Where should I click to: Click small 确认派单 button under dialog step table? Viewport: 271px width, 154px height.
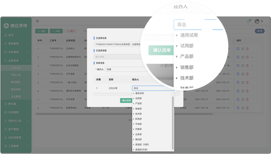[x=126, y=100]
